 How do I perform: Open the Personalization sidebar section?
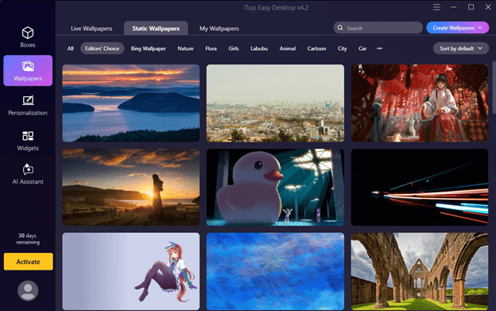coord(28,105)
